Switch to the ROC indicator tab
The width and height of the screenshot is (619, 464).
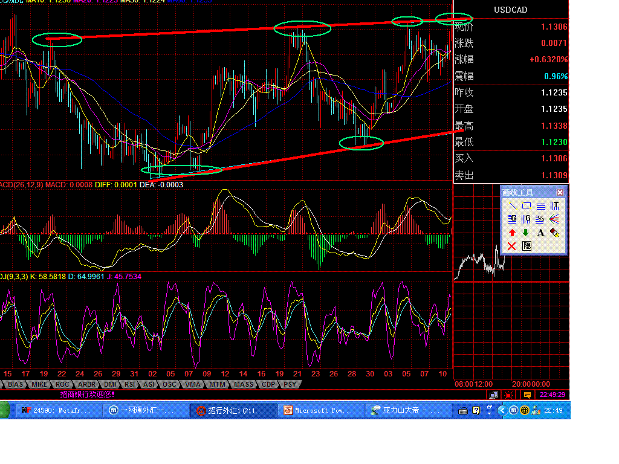tap(62, 384)
